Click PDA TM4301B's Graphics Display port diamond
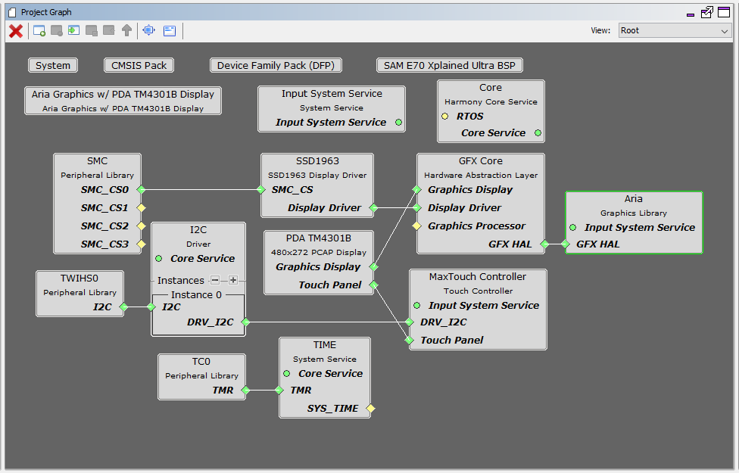 (374, 267)
